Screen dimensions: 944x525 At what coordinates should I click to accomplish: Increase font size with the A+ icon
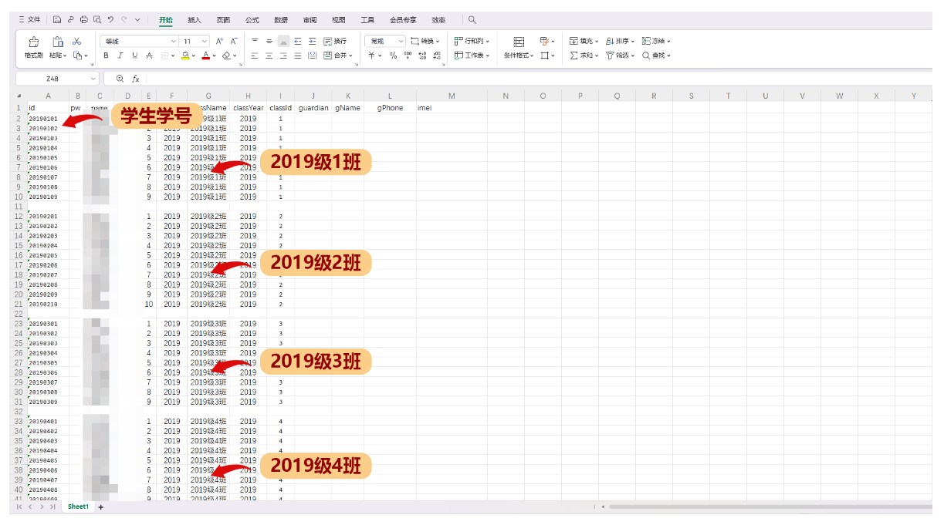coord(219,41)
